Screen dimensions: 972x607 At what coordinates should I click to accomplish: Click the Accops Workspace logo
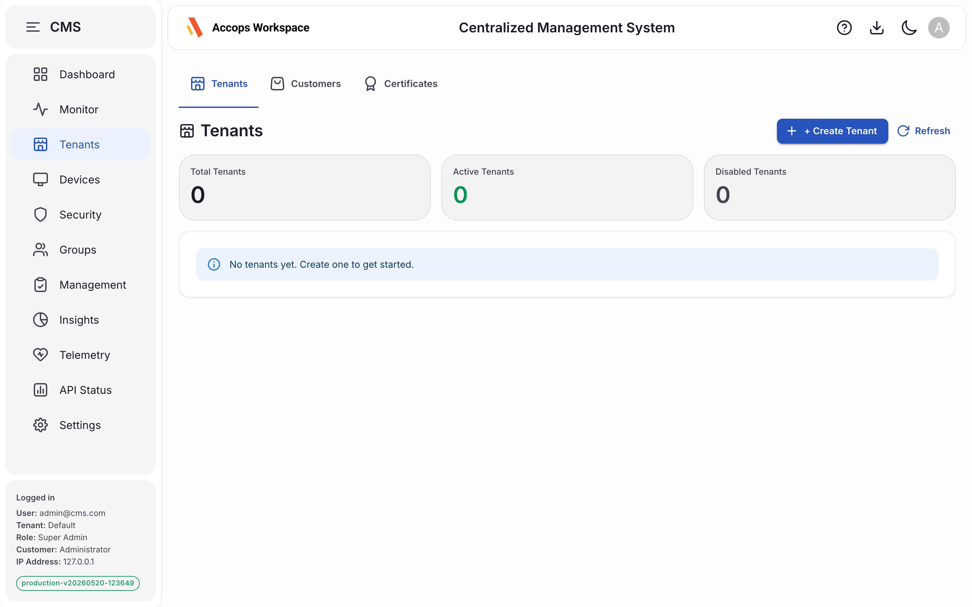coord(194,28)
